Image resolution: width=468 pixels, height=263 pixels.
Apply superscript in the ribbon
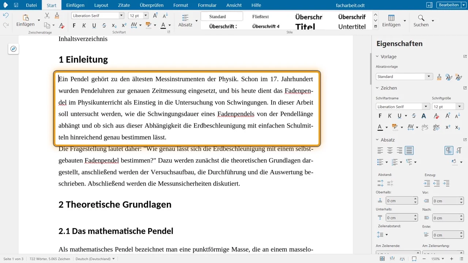(x=124, y=25)
